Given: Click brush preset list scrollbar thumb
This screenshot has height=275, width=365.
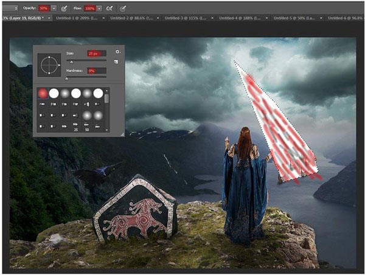Looking at the screenshot, I should (x=106, y=99).
